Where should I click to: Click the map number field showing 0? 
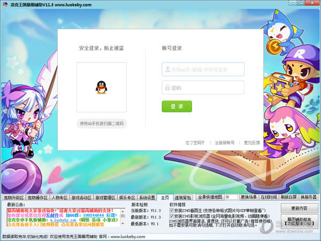coord(231,197)
